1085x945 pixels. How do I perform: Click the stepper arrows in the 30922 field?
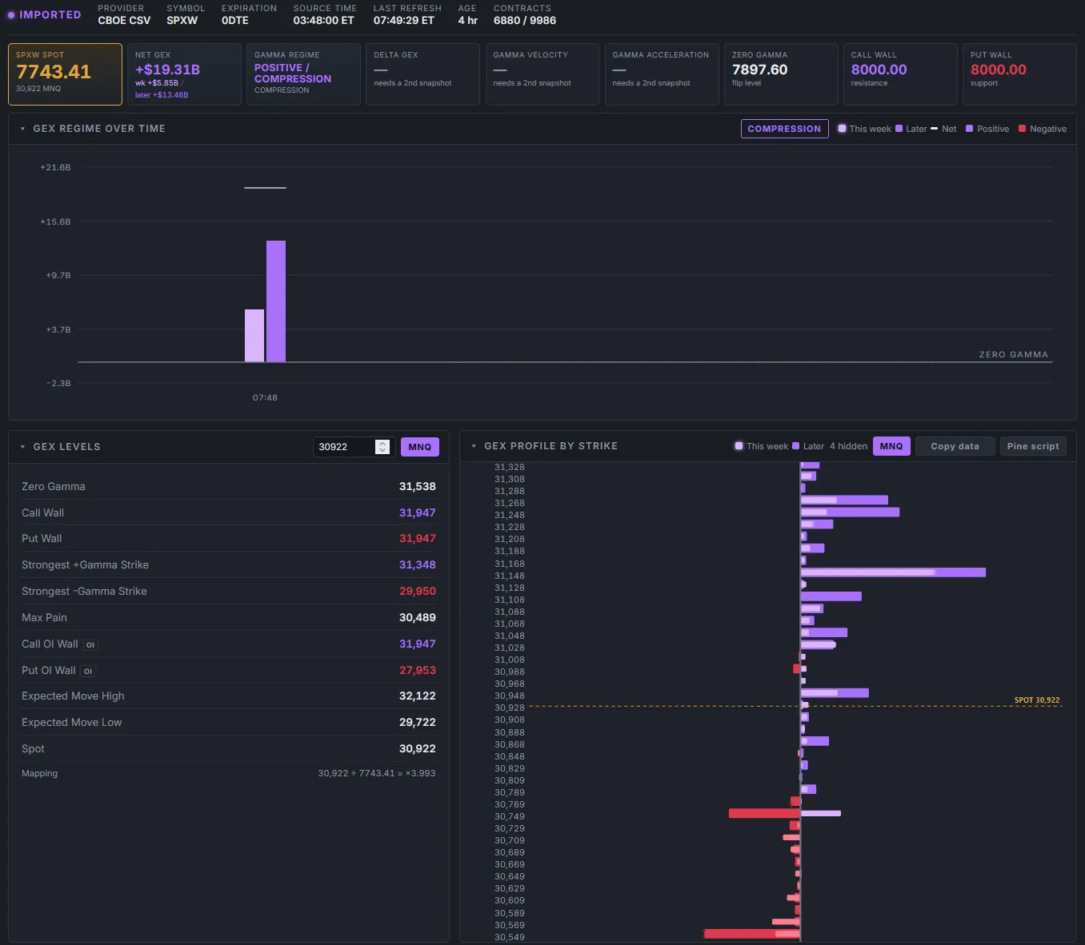point(382,447)
